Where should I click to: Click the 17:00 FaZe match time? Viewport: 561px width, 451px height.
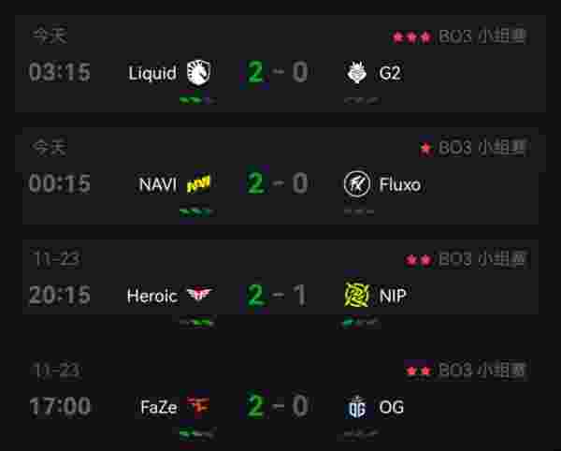point(60,406)
